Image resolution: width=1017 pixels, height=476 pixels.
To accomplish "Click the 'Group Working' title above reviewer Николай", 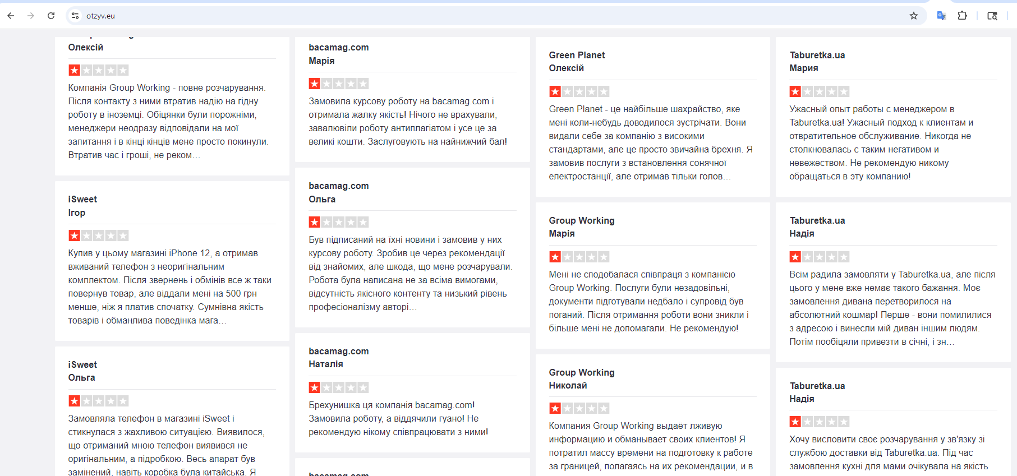I will click(582, 373).
